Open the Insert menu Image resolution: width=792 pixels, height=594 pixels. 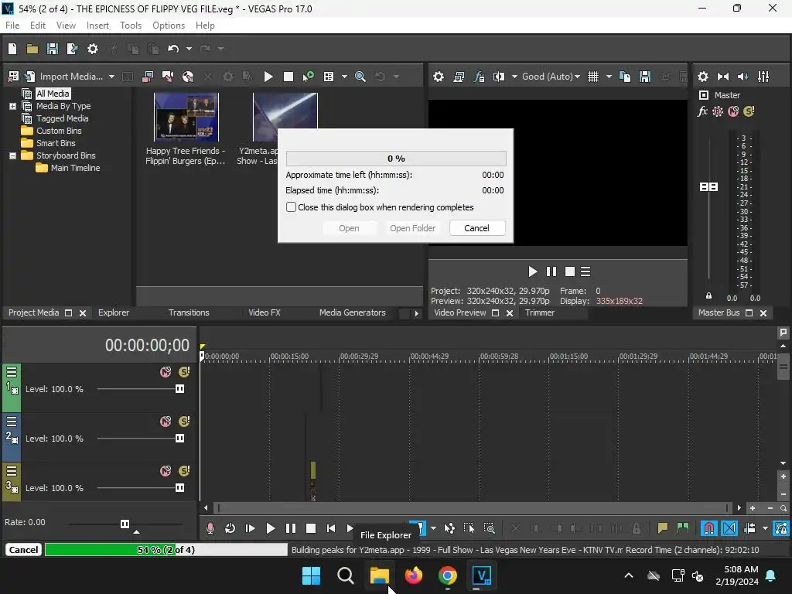(97, 26)
